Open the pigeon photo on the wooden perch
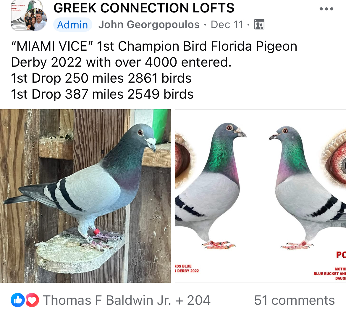 (x=86, y=196)
